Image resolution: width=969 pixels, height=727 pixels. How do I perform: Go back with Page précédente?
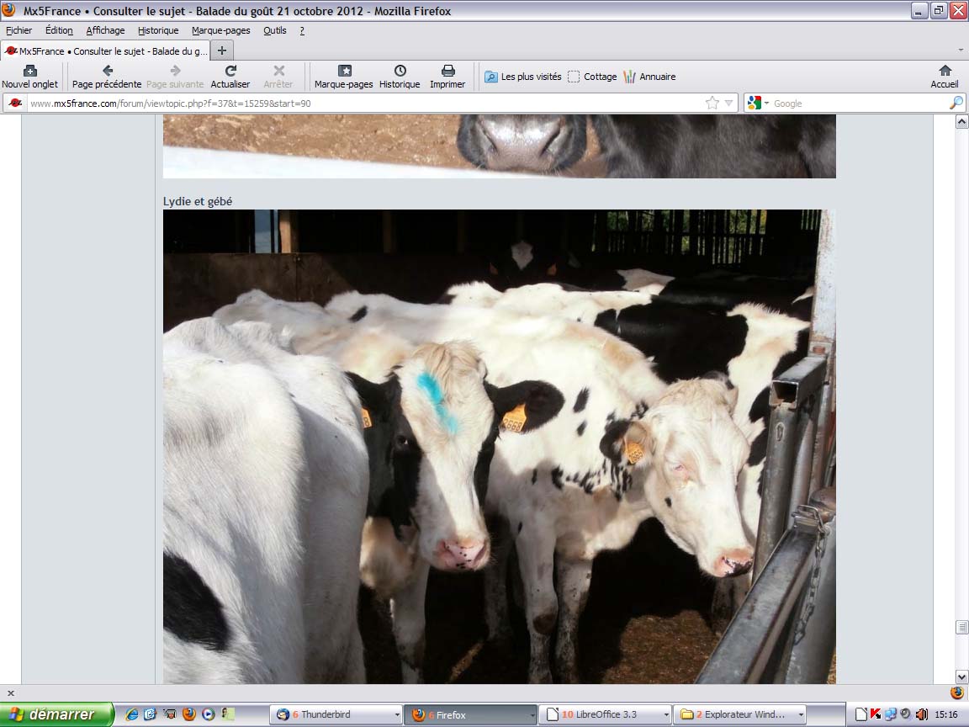[x=106, y=77]
